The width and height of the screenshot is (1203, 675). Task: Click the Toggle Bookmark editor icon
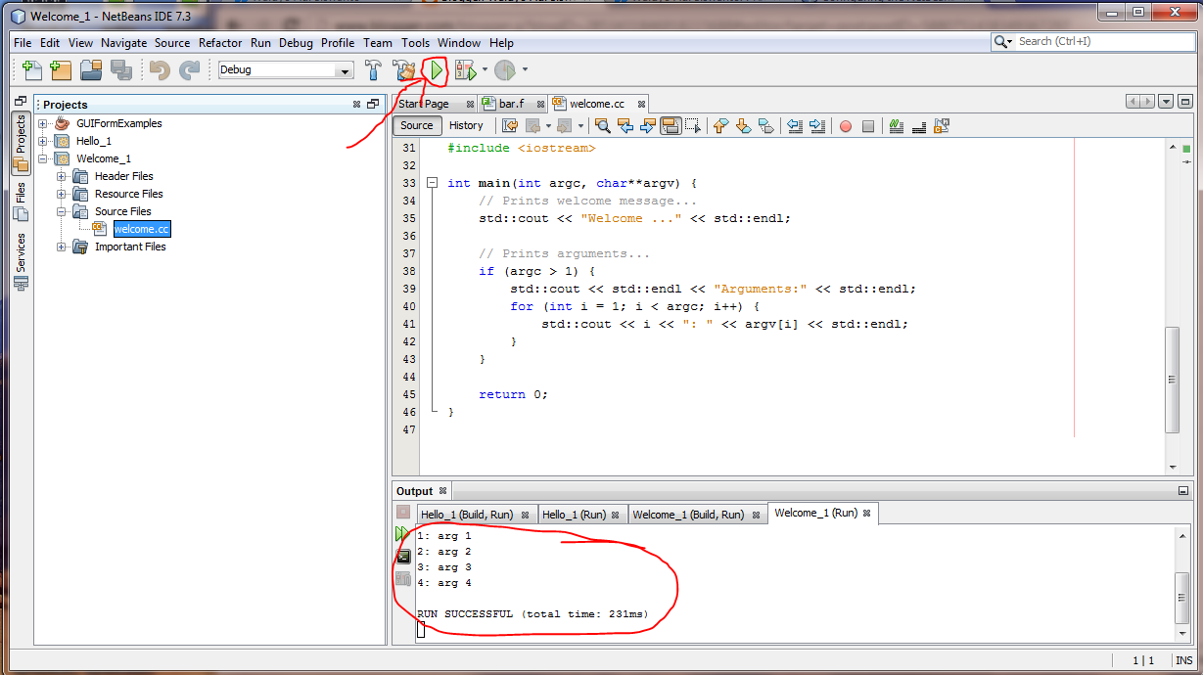tap(765, 125)
